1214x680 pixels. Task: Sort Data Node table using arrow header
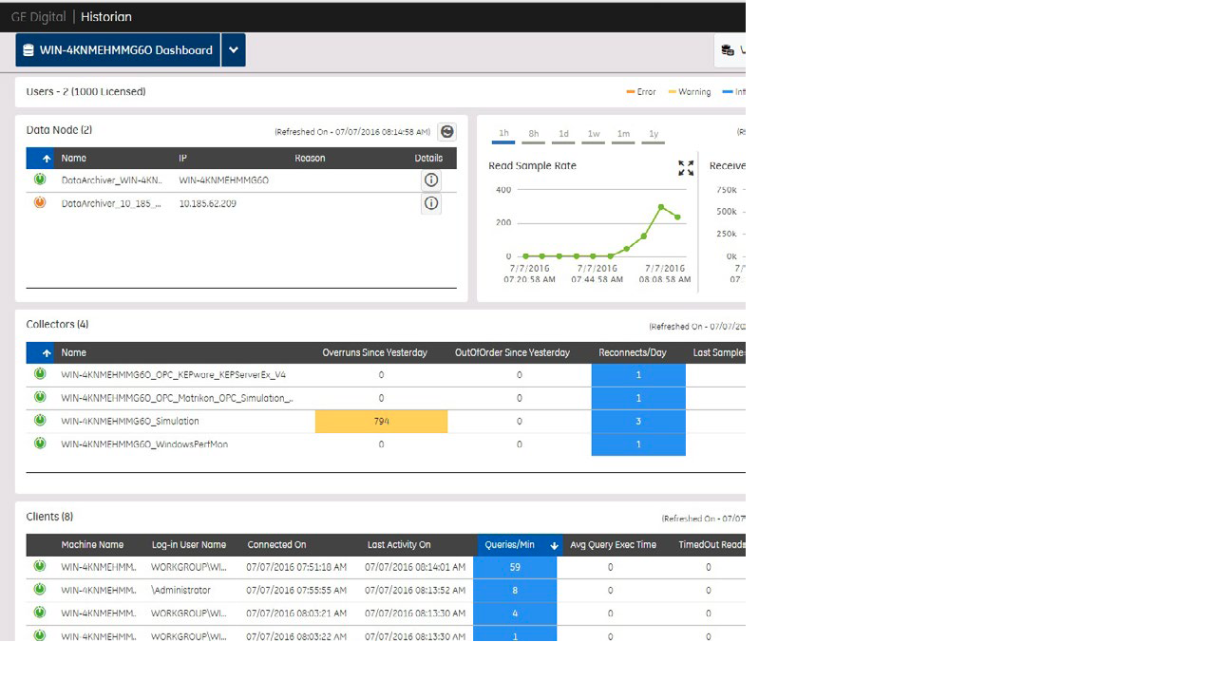pos(46,159)
